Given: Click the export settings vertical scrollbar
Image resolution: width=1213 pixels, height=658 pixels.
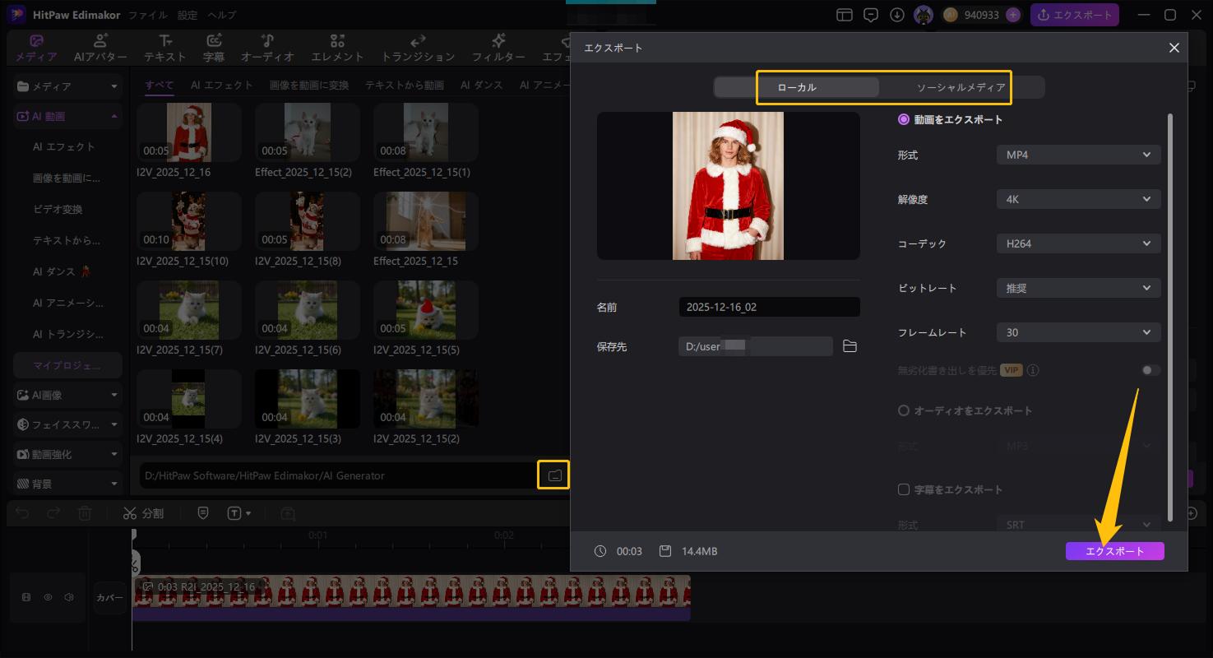Looking at the screenshot, I should [1170, 317].
